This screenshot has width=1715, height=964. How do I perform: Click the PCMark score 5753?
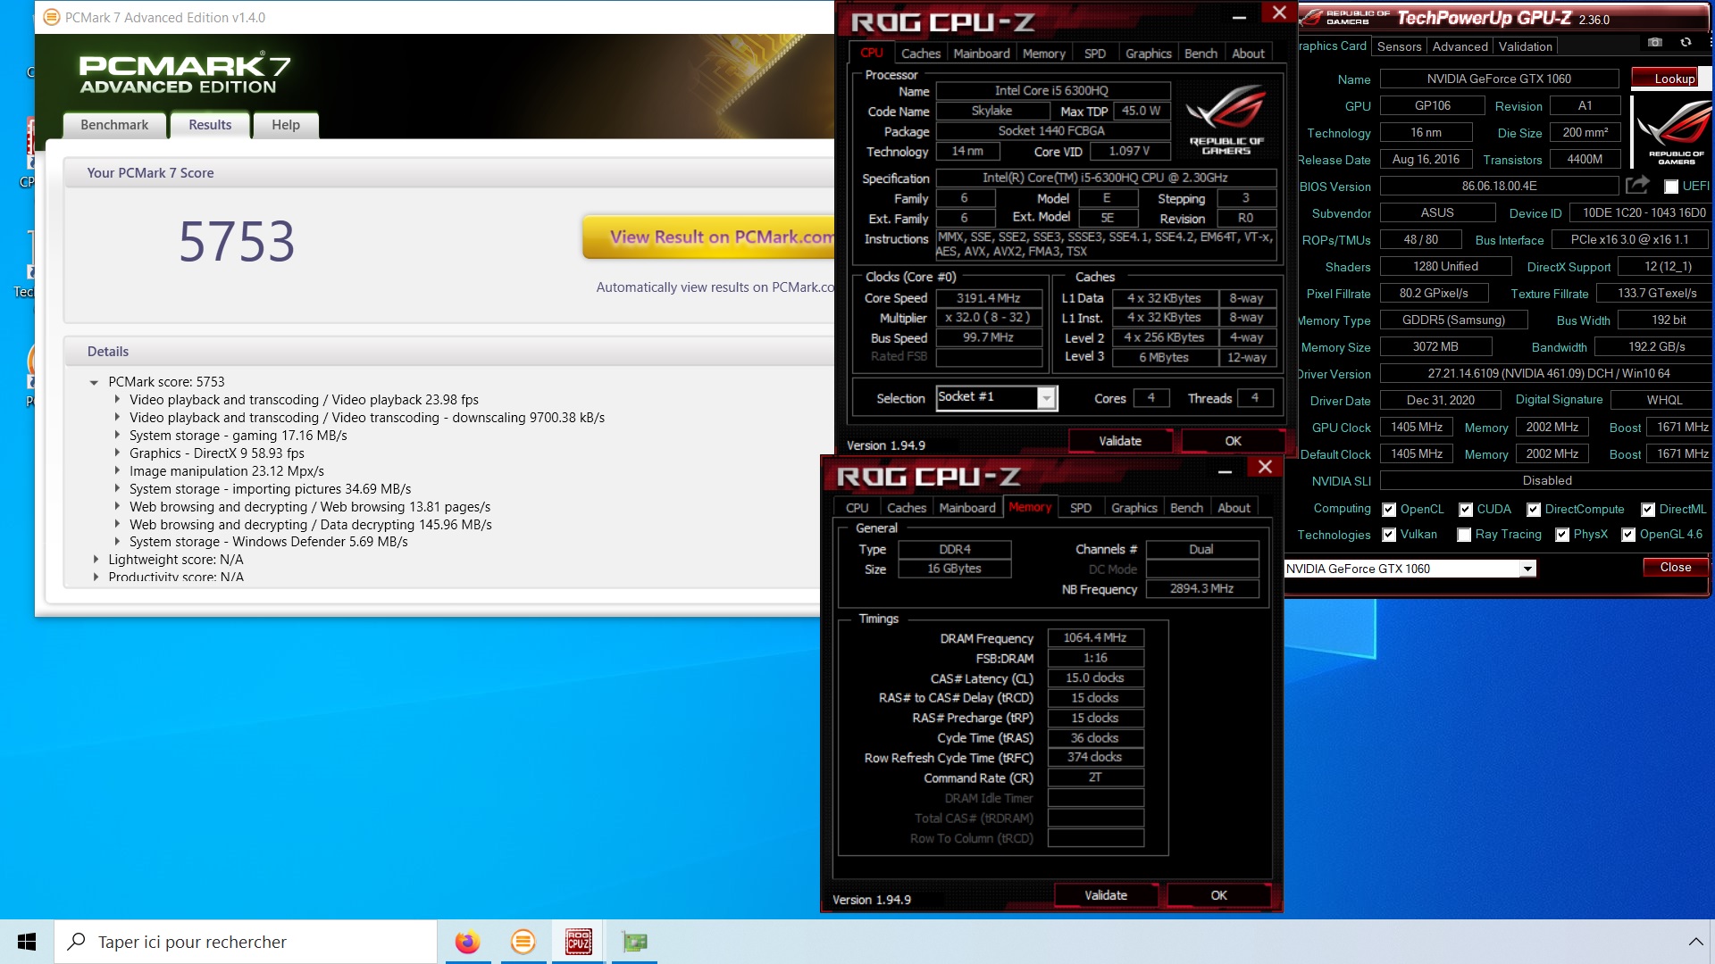[x=237, y=241]
